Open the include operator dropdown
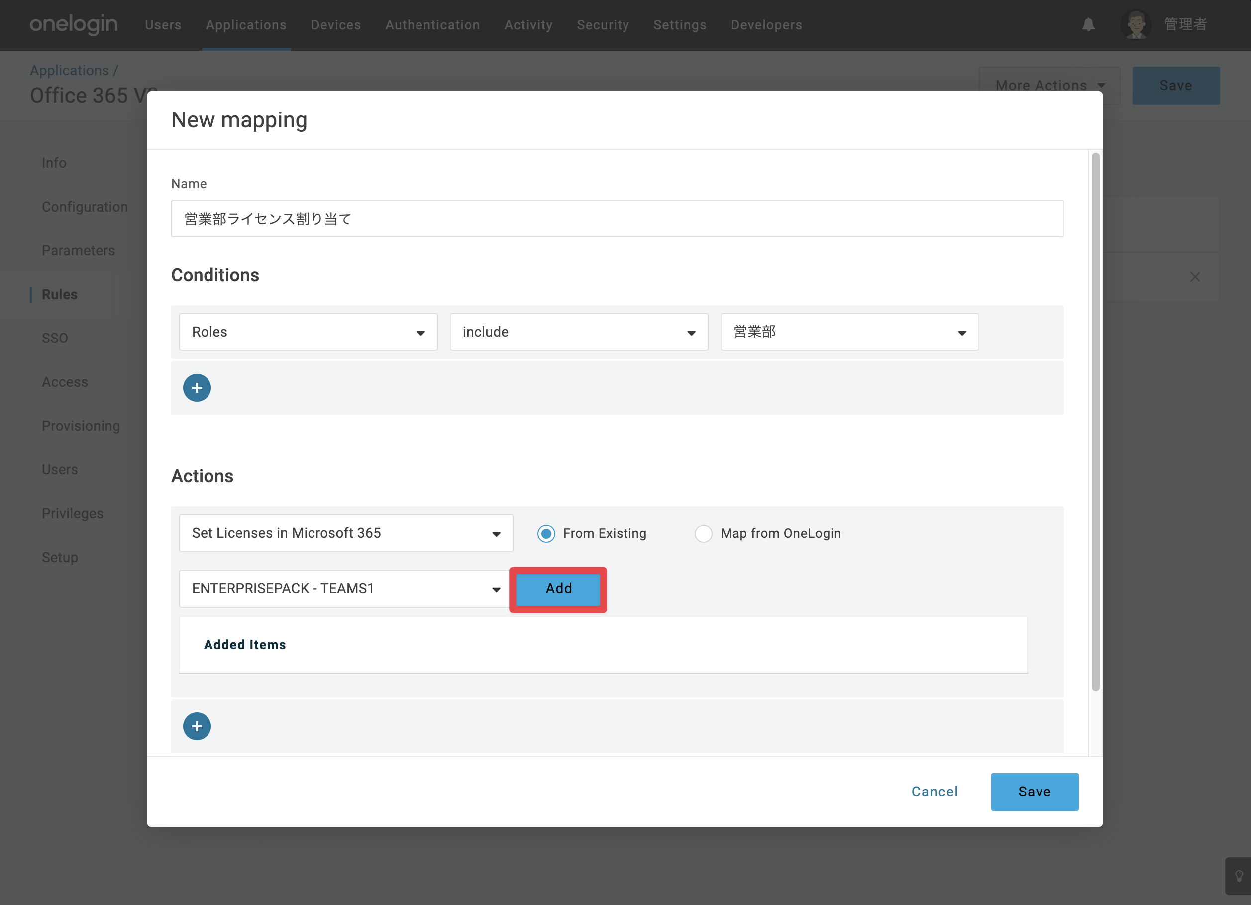The height and width of the screenshot is (905, 1251). 579,332
